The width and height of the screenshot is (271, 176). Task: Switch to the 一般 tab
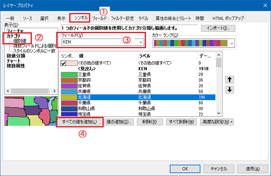click(10, 18)
